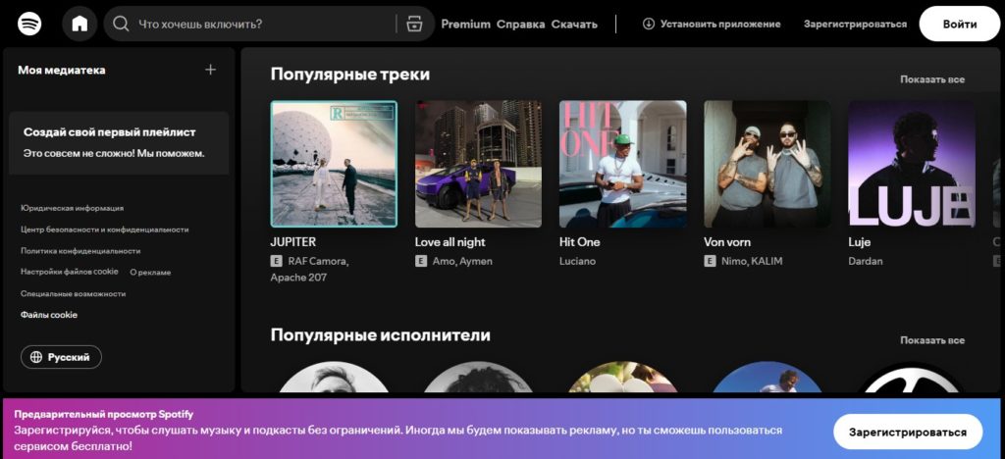
Task: Click the Luje title text
Action: 859,242
